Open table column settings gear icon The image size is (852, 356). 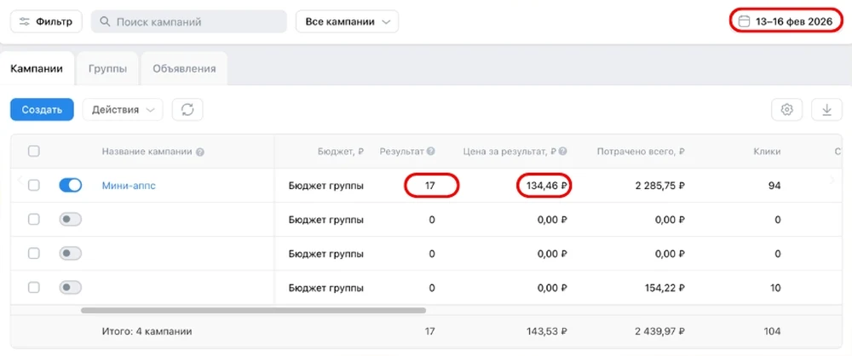pyautogui.click(x=786, y=109)
